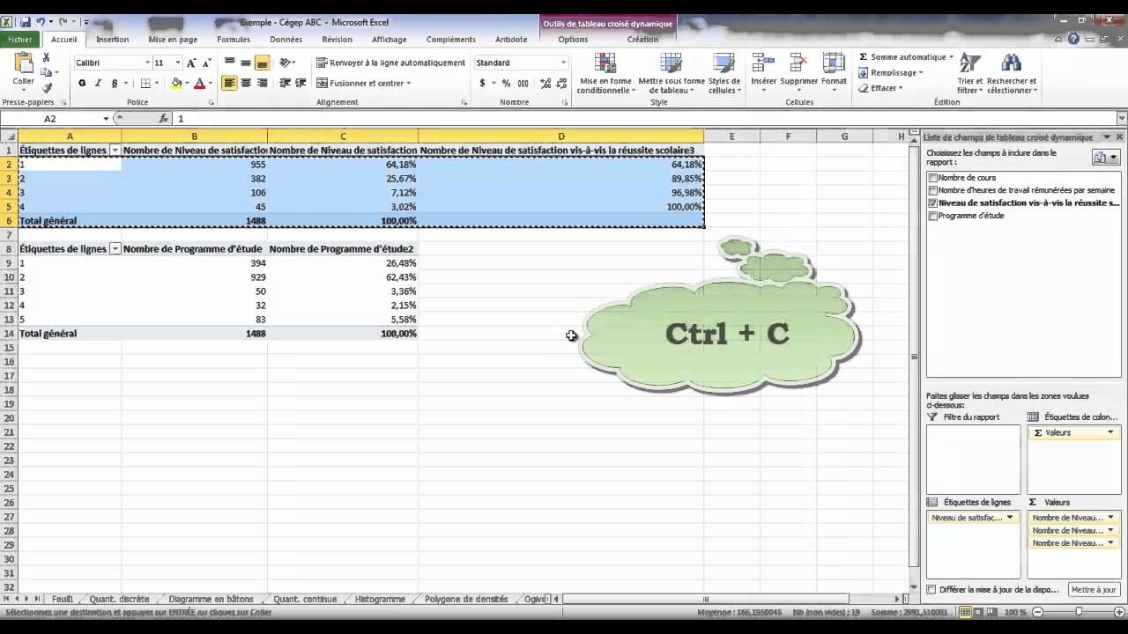Open the Diagramme en bâtons sheet tab
The height and width of the screenshot is (634, 1128).
click(x=211, y=599)
